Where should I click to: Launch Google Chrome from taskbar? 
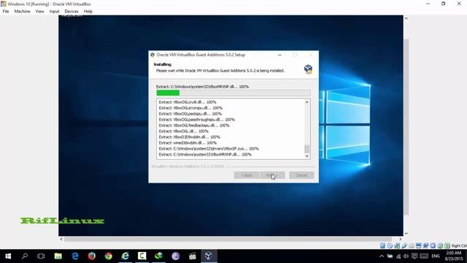coord(109,256)
